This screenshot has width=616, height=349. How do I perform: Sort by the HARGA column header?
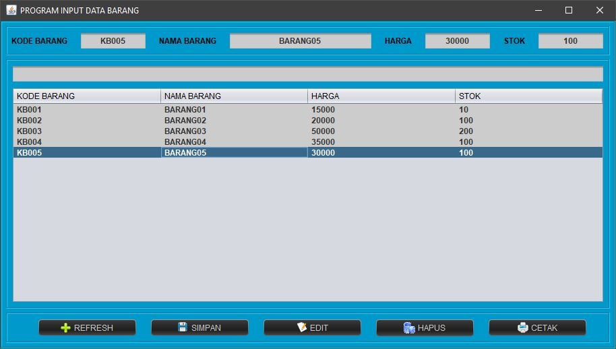coord(381,96)
